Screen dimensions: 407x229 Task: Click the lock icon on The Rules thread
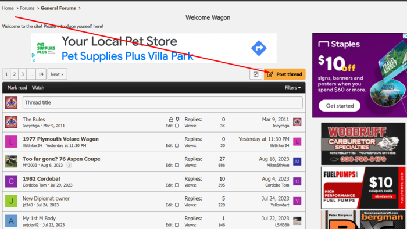[171, 120]
